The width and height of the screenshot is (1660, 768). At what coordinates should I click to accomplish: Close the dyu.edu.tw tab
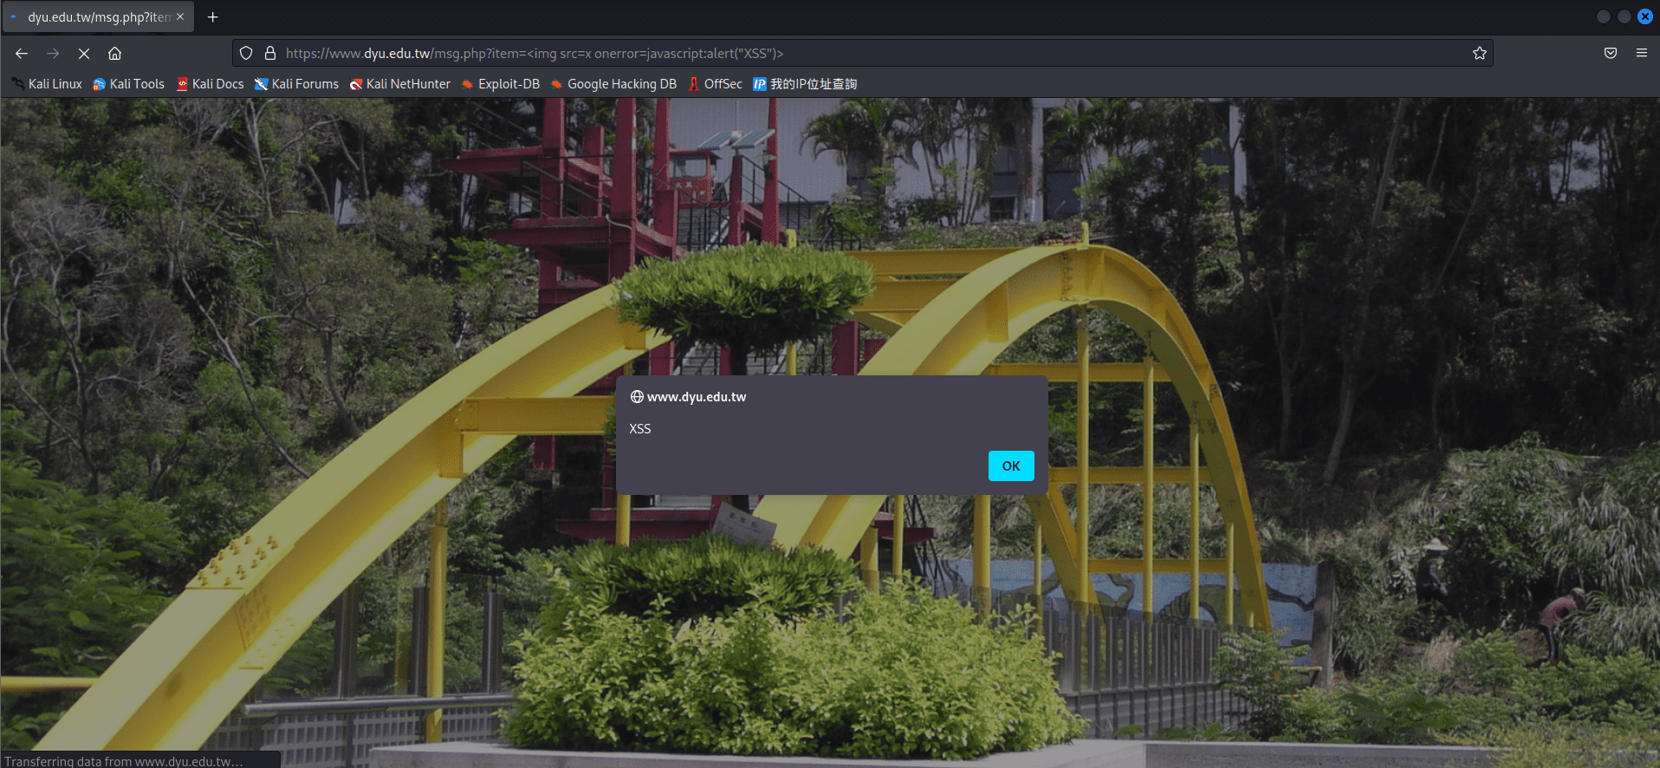point(180,17)
